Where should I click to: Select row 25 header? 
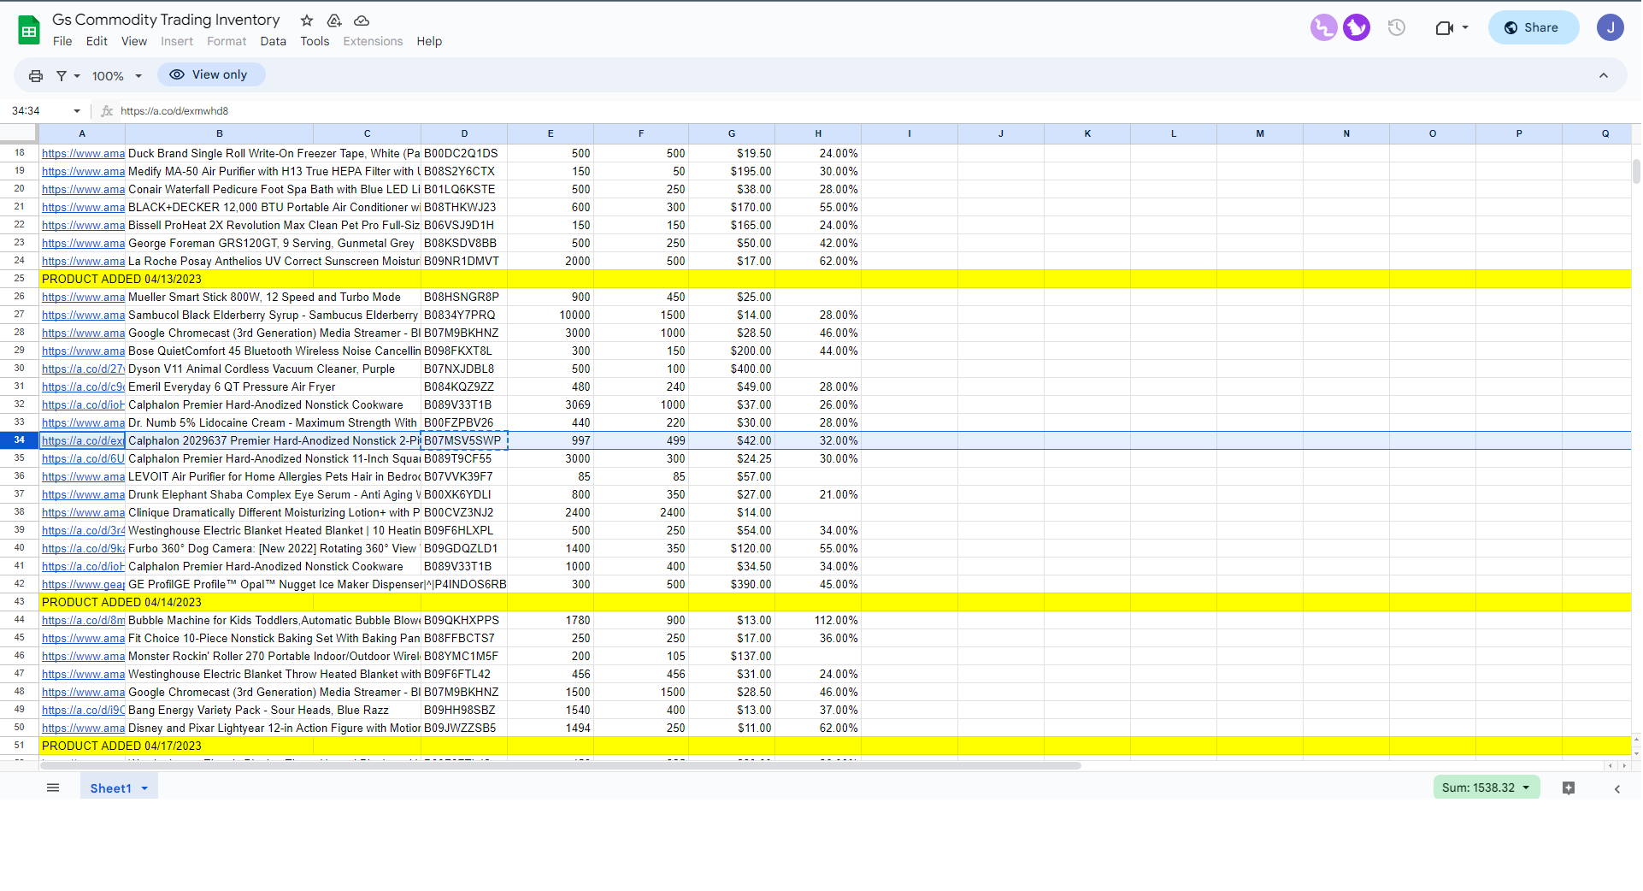point(19,279)
